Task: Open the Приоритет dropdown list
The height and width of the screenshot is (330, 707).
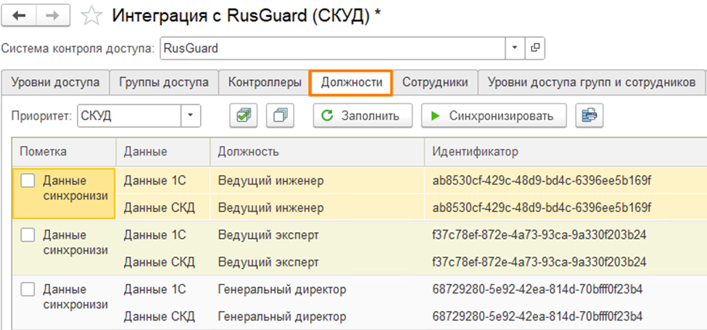Action: point(190,116)
